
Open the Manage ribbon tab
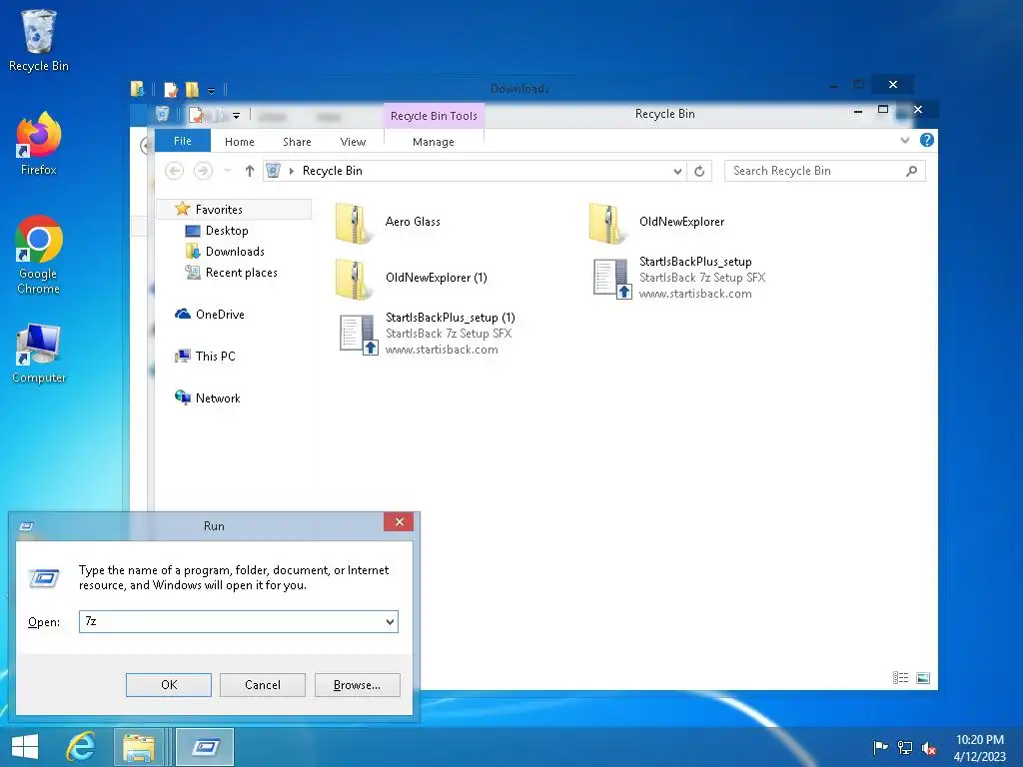click(x=434, y=142)
